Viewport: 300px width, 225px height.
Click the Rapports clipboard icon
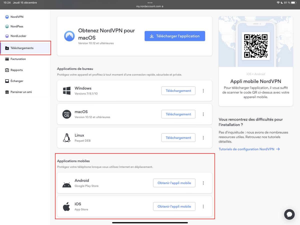coord(7,70)
